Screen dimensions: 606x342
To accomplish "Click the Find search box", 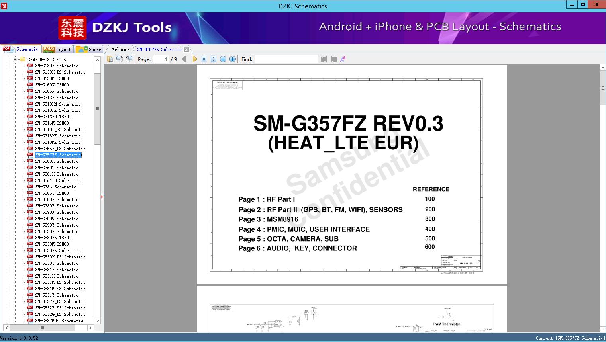I will click(x=286, y=59).
